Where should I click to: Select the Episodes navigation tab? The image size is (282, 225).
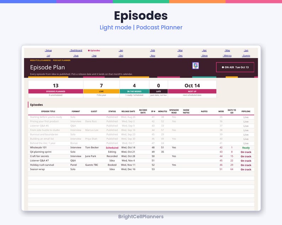tap(94, 51)
